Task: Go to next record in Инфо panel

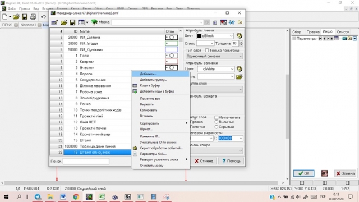Action: (x=328, y=39)
